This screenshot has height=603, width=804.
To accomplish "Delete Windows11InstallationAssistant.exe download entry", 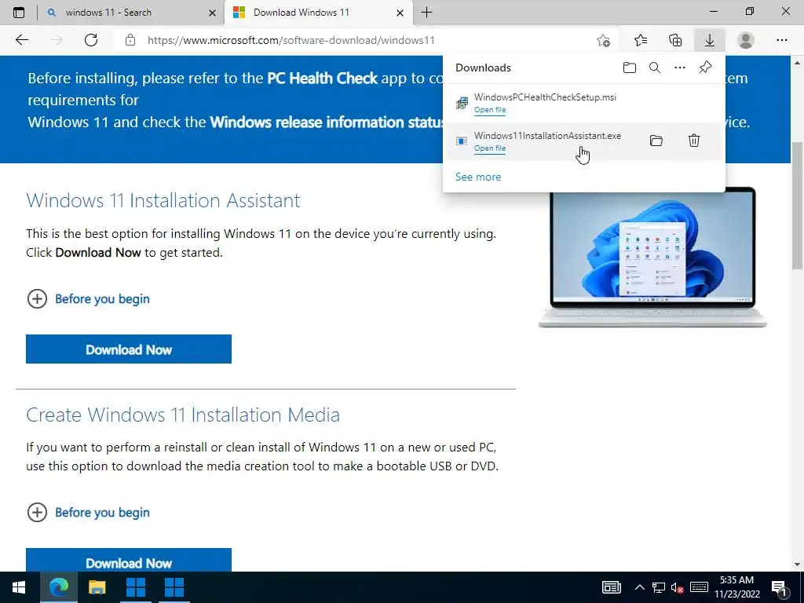I will pos(694,141).
